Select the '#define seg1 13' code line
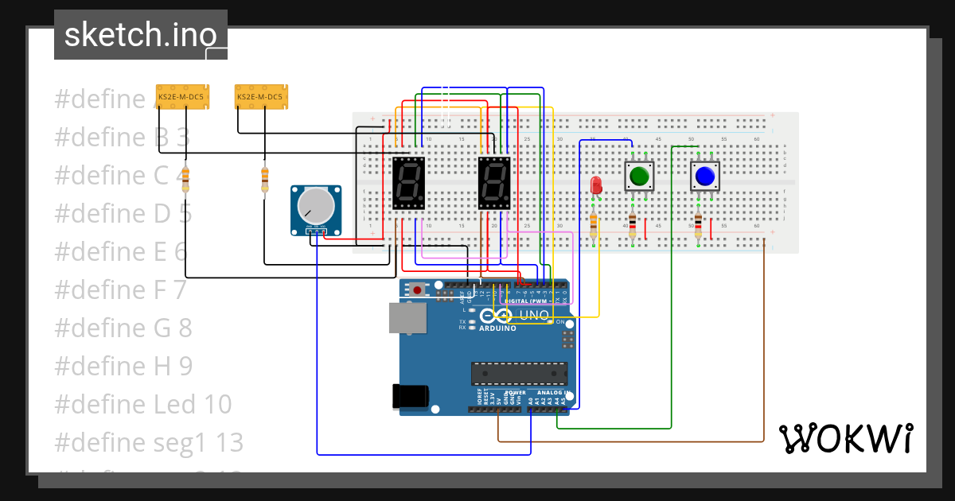 (148, 442)
